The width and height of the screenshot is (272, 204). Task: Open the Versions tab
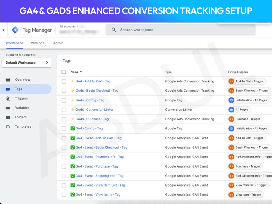38,43
